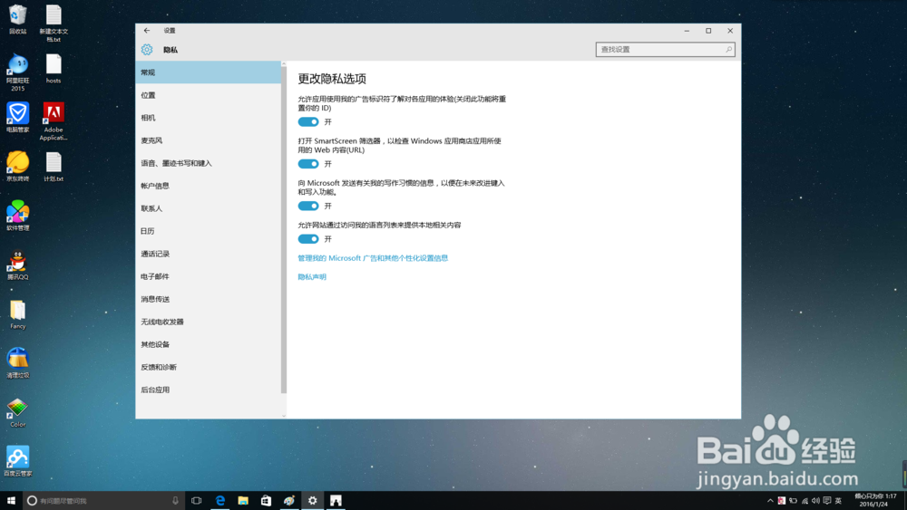
Task: Select the 联系人 privacy category
Action: point(209,208)
